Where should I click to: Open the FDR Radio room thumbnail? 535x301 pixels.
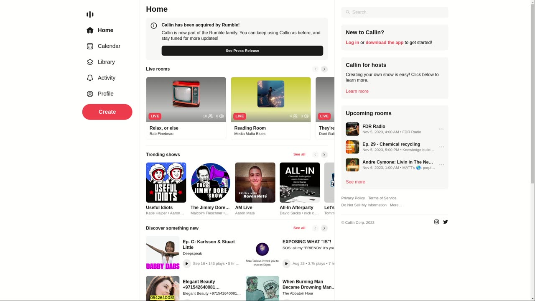pyautogui.click(x=352, y=129)
